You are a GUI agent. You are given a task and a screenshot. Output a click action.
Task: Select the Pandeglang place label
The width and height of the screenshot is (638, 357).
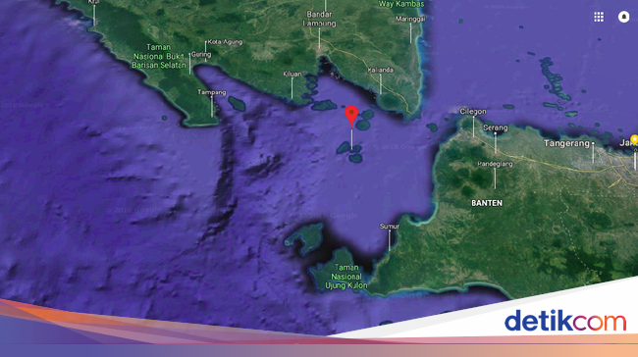[495, 164]
